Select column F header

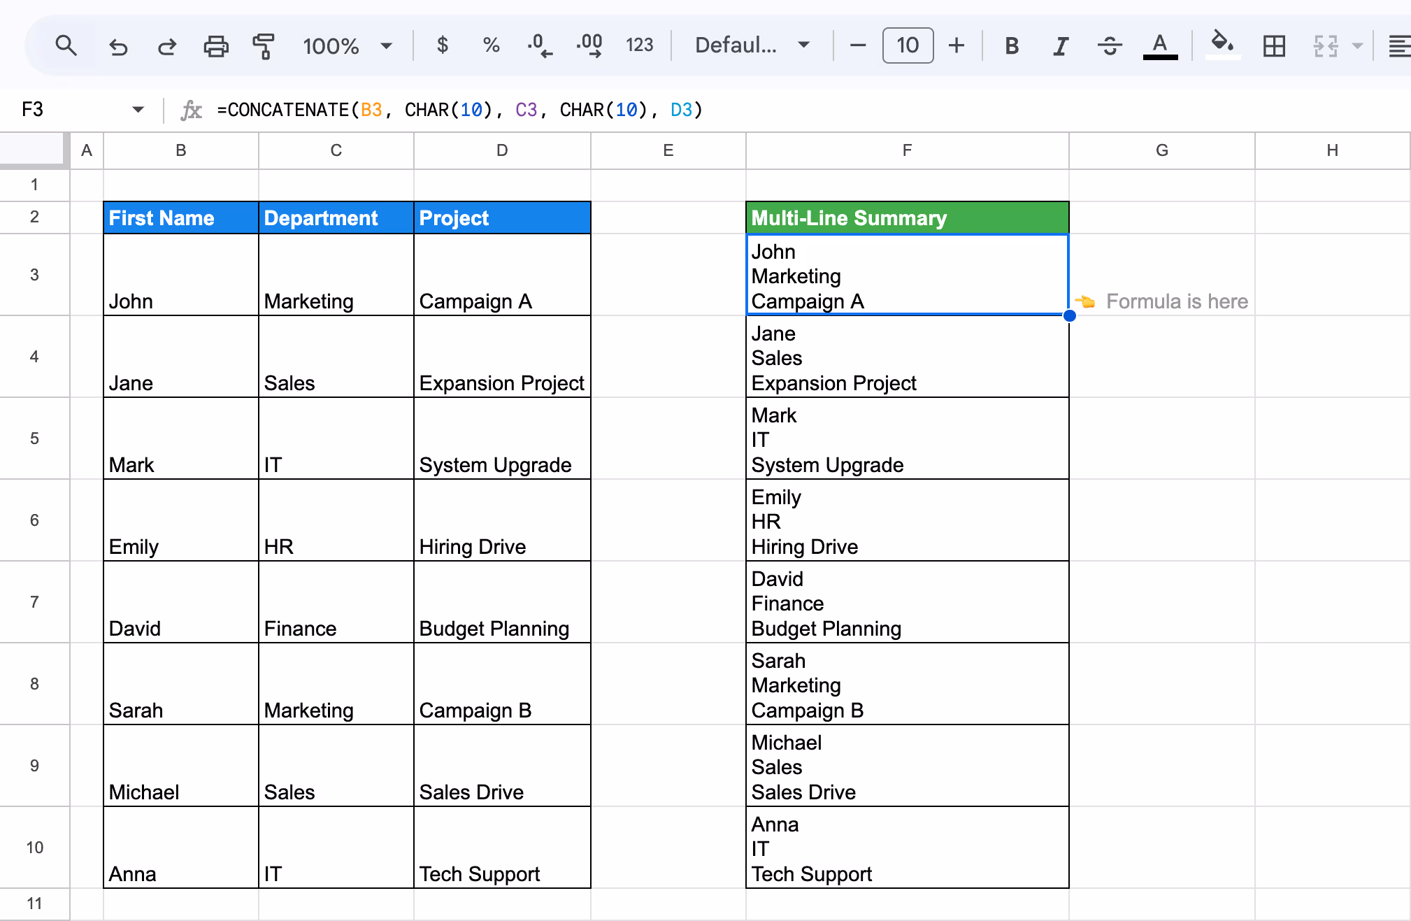907,150
